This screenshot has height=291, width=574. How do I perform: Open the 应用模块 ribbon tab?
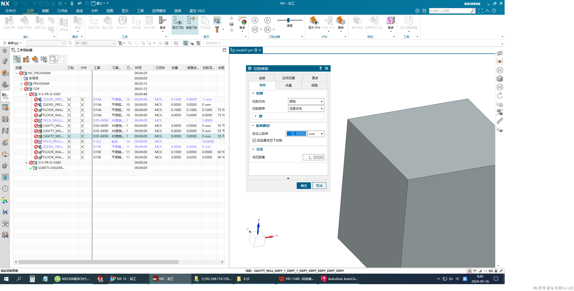pyautogui.click(x=159, y=11)
